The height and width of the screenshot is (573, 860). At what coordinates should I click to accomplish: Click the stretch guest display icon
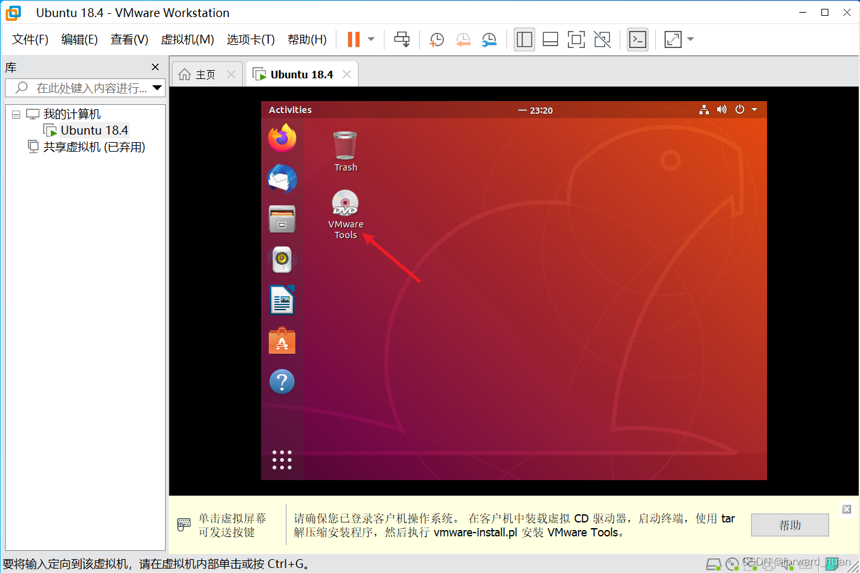(673, 39)
